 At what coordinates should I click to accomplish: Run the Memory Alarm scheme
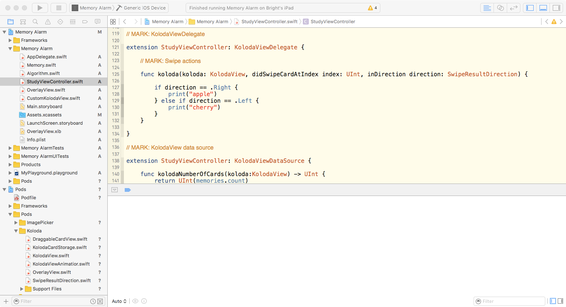click(40, 8)
